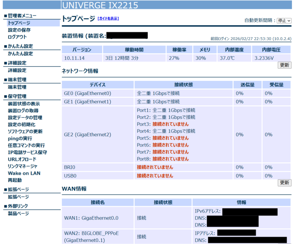Viewport: 307px width, 244px height.
Task: Go to 端末管理 page
Action: 17,87
